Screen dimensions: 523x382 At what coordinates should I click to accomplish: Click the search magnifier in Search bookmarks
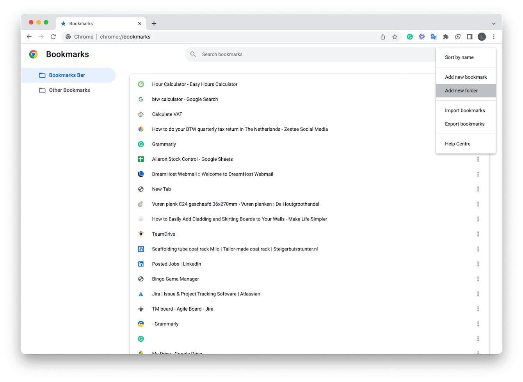point(193,54)
